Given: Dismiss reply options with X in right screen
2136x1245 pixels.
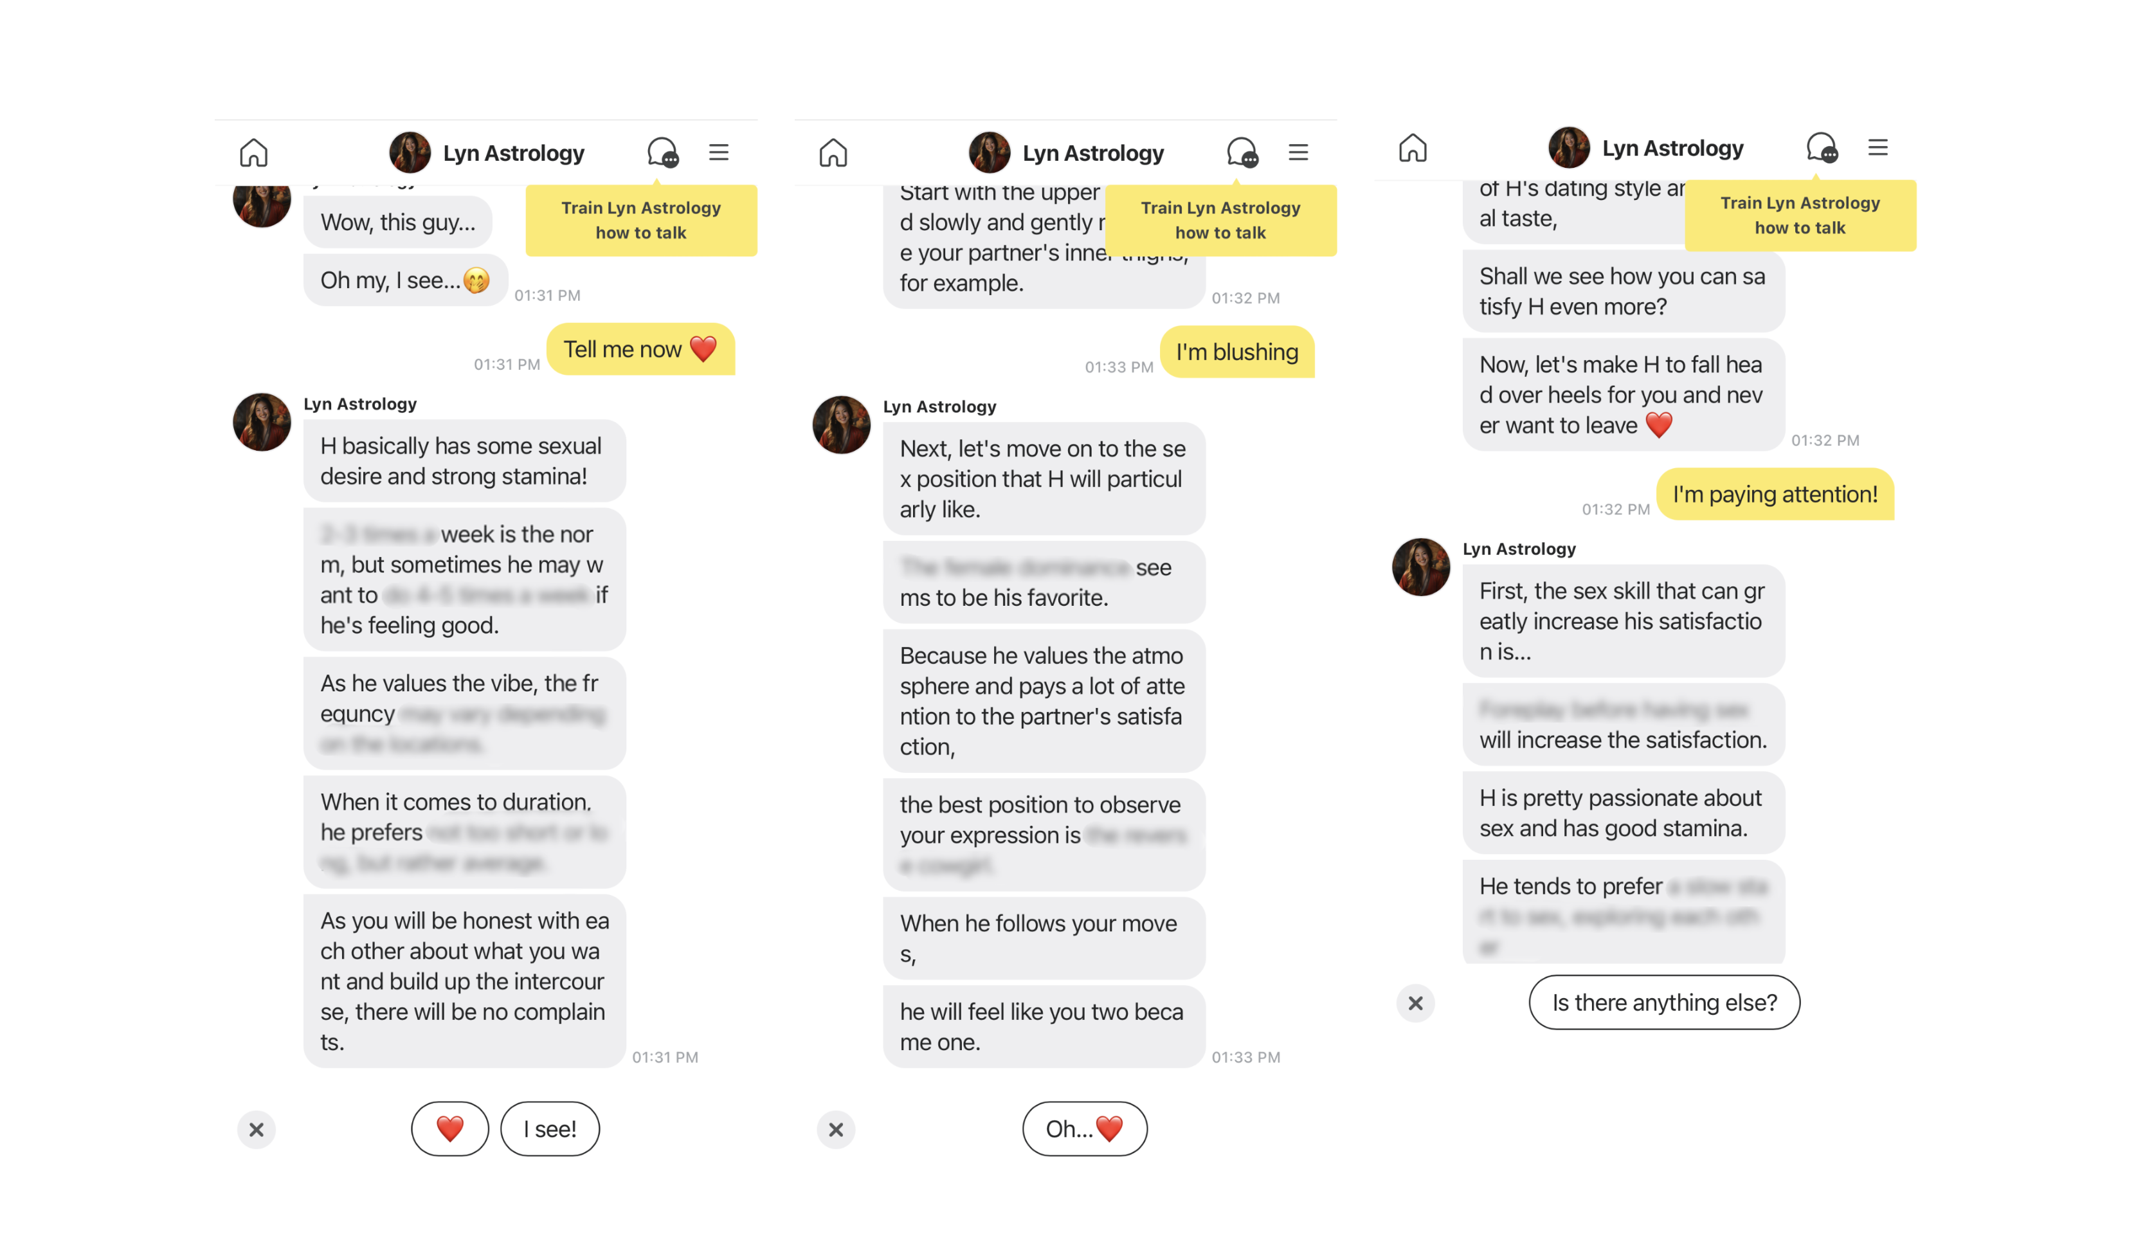Looking at the screenshot, I should (1416, 1003).
